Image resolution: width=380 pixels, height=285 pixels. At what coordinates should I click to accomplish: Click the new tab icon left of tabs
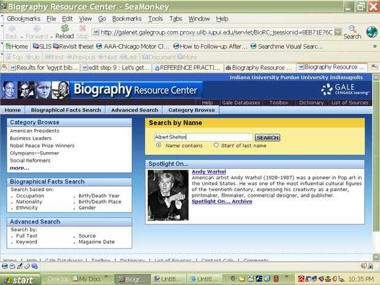4,67
